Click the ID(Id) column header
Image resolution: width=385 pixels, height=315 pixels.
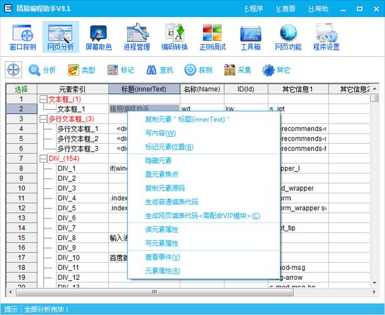click(x=246, y=89)
